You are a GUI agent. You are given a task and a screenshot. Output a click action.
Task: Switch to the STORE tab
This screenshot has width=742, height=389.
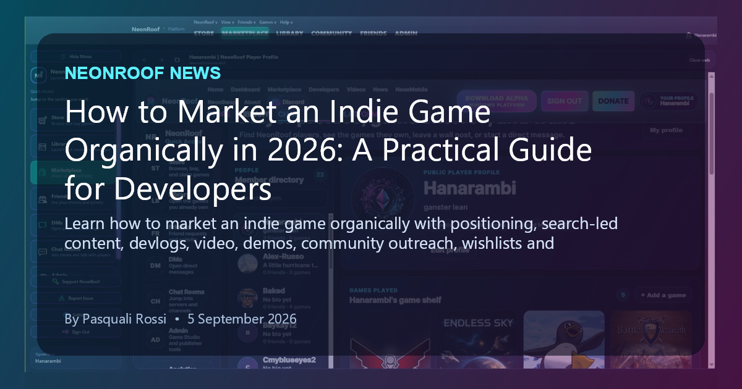pos(204,33)
